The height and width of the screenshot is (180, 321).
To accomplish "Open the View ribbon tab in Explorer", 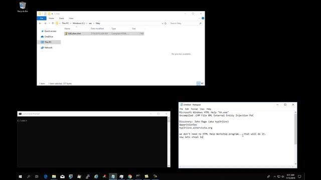I will click(x=71, y=18).
